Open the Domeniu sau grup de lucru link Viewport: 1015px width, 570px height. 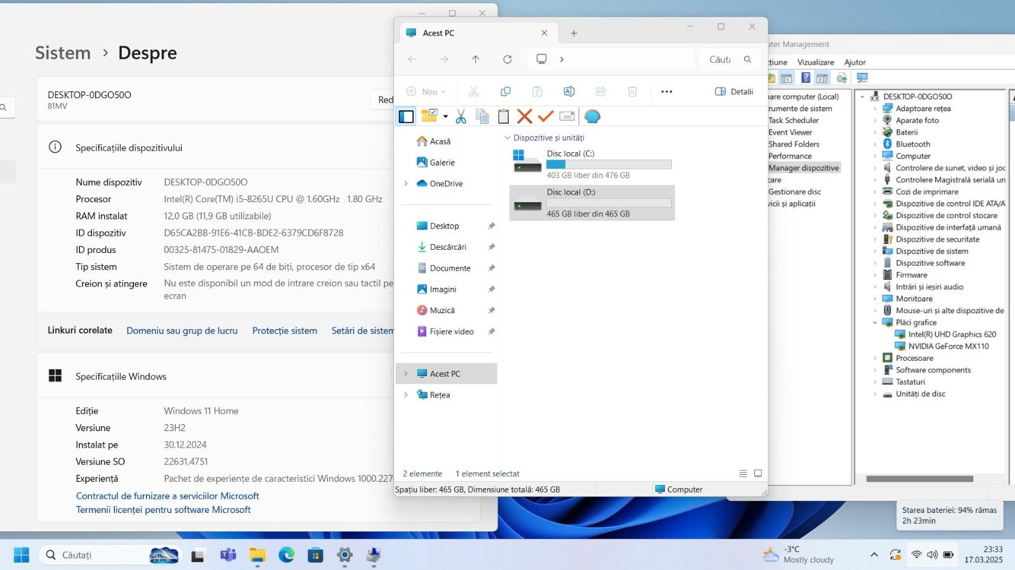(x=182, y=330)
